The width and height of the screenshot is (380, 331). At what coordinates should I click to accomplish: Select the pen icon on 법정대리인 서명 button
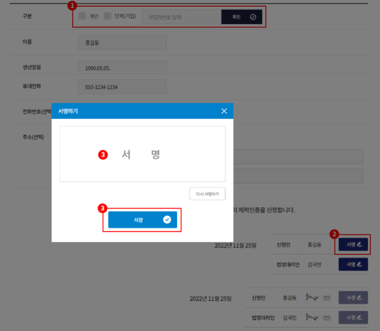(359, 265)
